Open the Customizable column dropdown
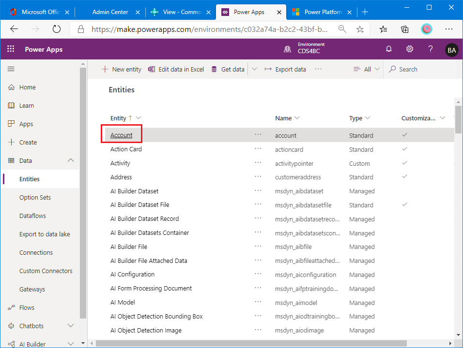This screenshot has width=463, height=348. 443,118
